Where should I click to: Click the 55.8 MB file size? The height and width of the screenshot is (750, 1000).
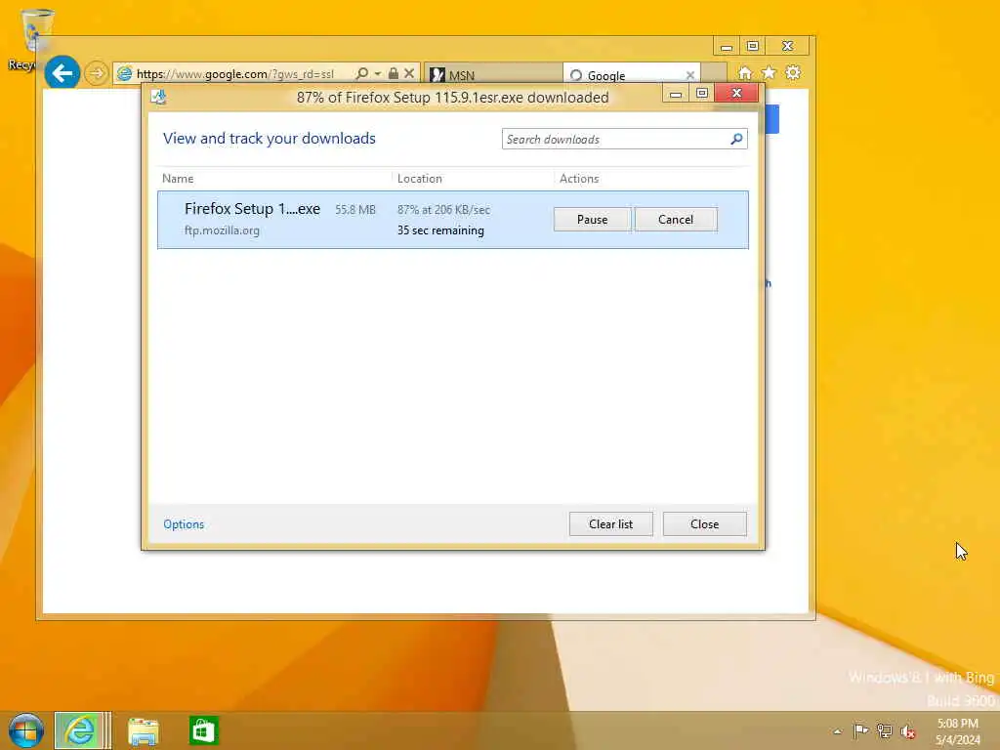click(x=355, y=210)
